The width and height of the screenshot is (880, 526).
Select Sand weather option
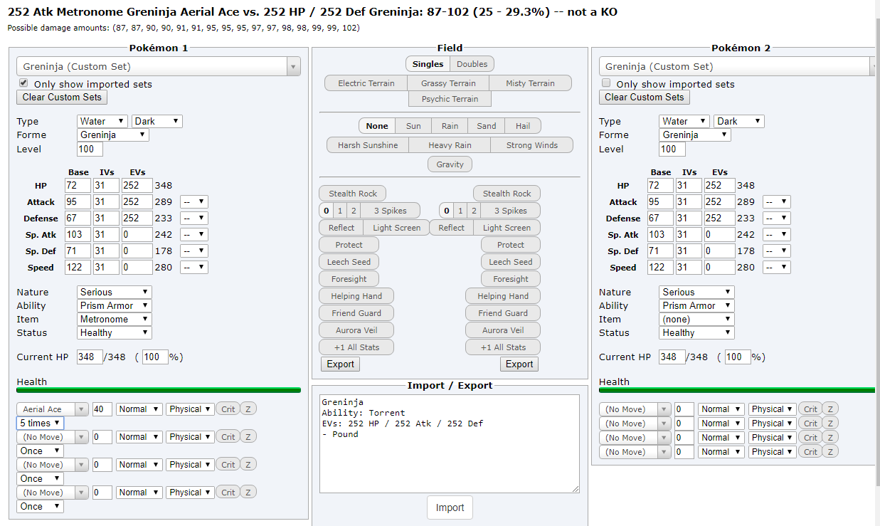487,126
